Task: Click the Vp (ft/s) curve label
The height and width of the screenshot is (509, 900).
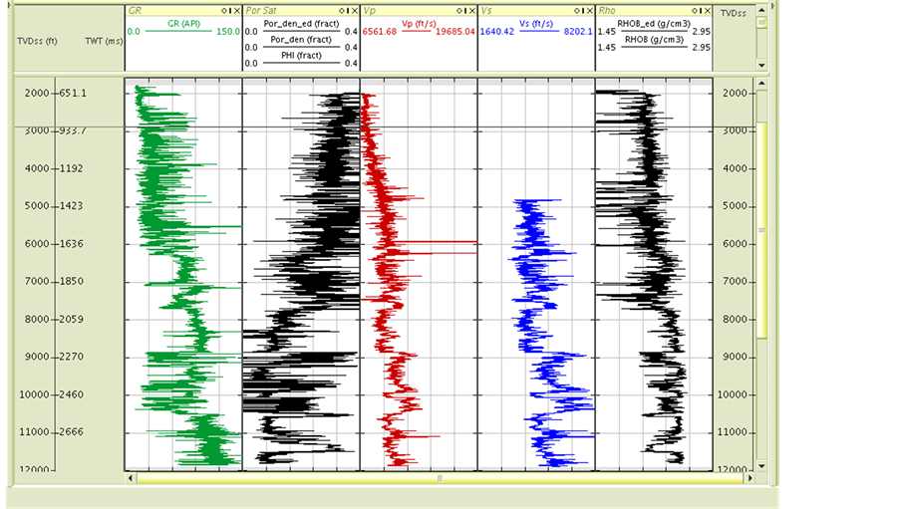Action: [x=419, y=23]
